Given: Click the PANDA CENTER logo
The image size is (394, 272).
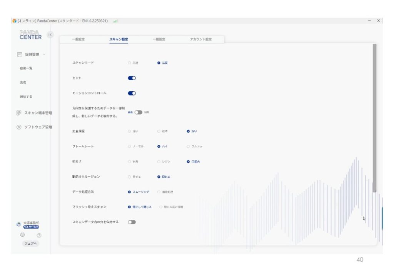Looking at the screenshot, I should [31, 35].
